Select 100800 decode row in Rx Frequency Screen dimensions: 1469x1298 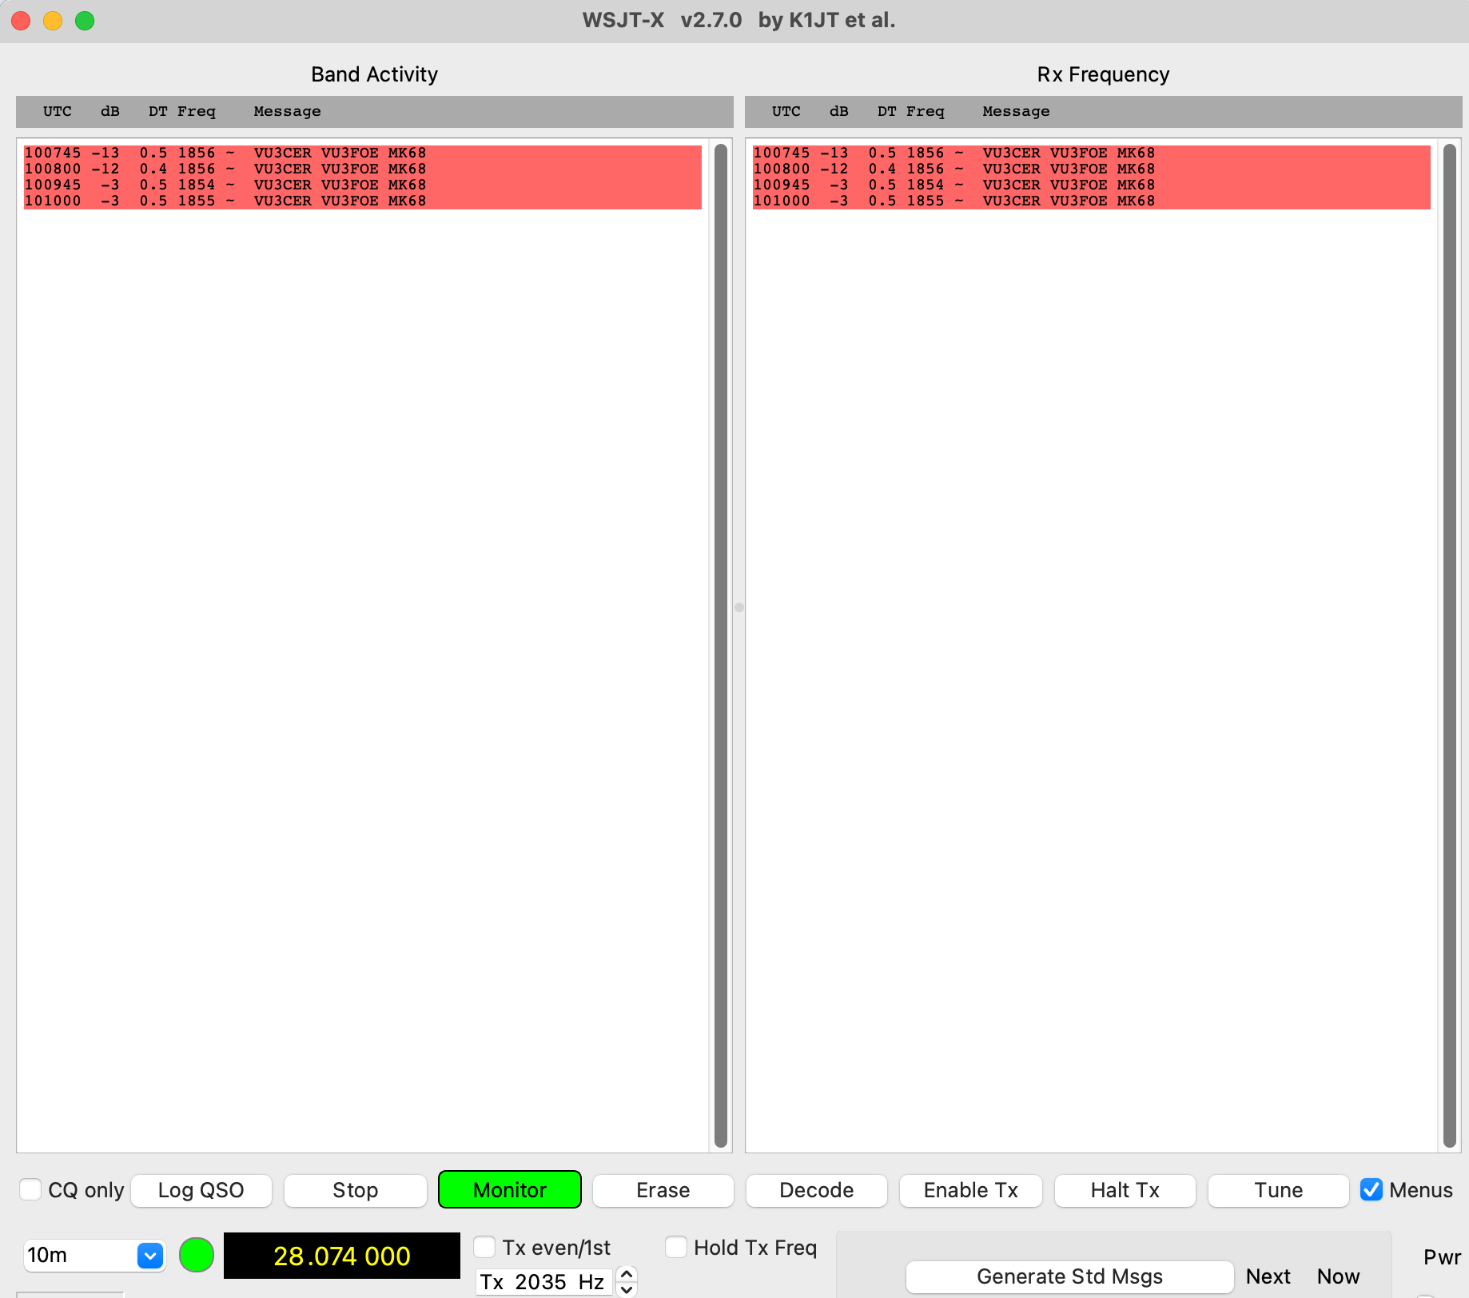click(1092, 169)
